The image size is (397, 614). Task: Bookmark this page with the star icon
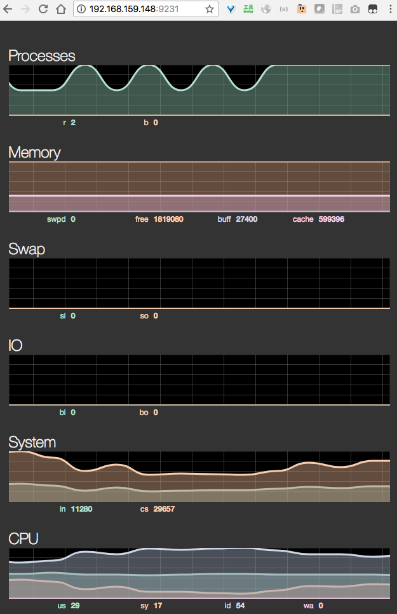[x=209, y=10]
